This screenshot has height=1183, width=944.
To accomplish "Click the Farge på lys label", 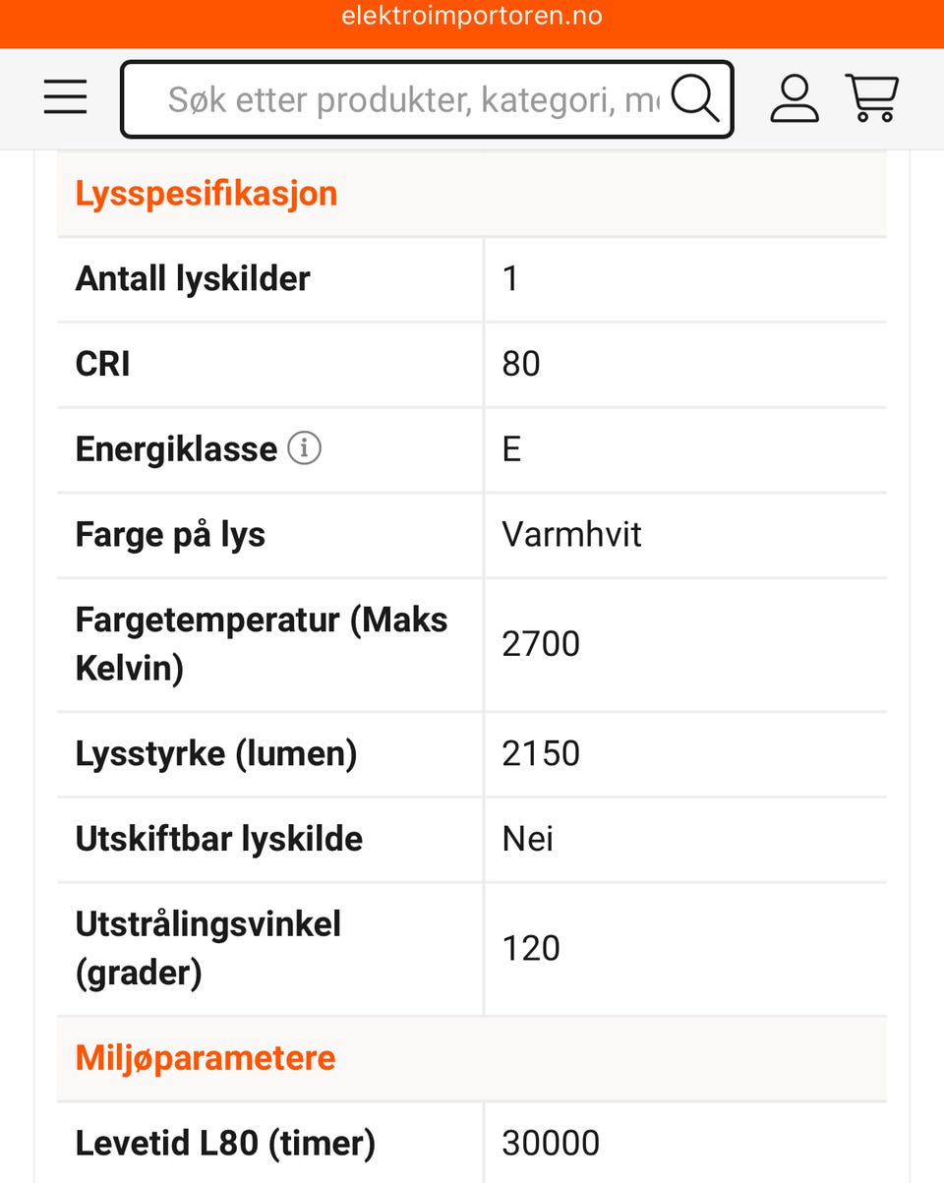I will (170, 535).
